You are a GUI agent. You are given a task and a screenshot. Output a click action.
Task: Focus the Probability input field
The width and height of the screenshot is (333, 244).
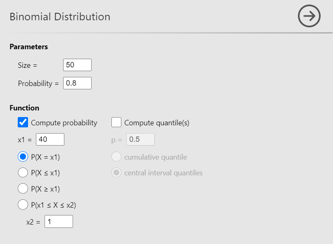click(77, 83)
